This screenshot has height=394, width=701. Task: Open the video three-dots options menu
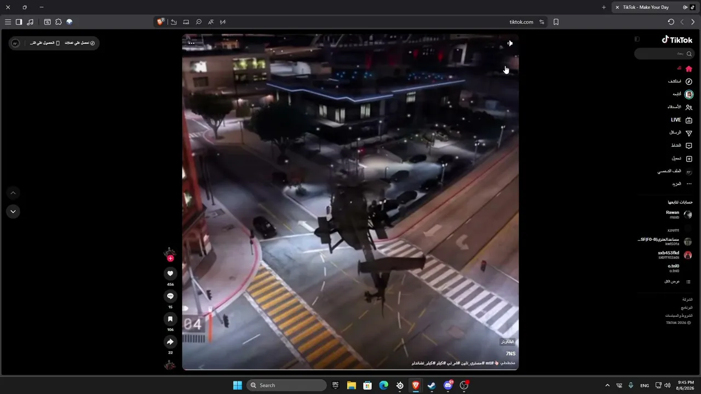pyautogui.click(x=191, y=43)
